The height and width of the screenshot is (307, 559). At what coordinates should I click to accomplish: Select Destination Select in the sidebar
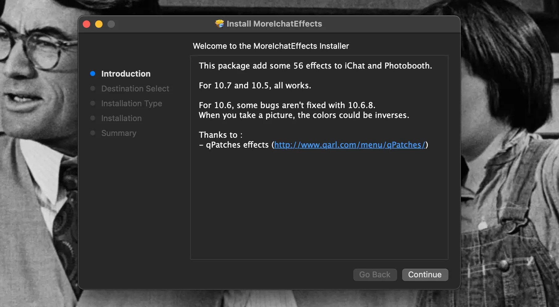pyautogui.click(x=135, y=88)
